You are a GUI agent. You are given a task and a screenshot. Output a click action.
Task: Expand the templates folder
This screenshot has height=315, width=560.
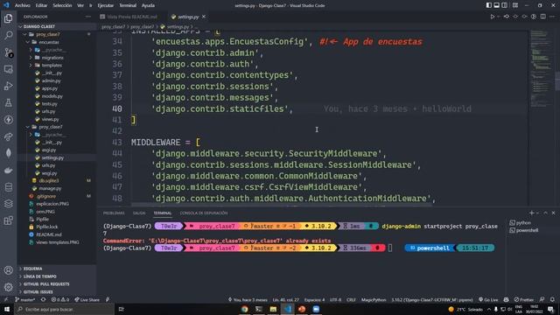click(x=57, y=66)
